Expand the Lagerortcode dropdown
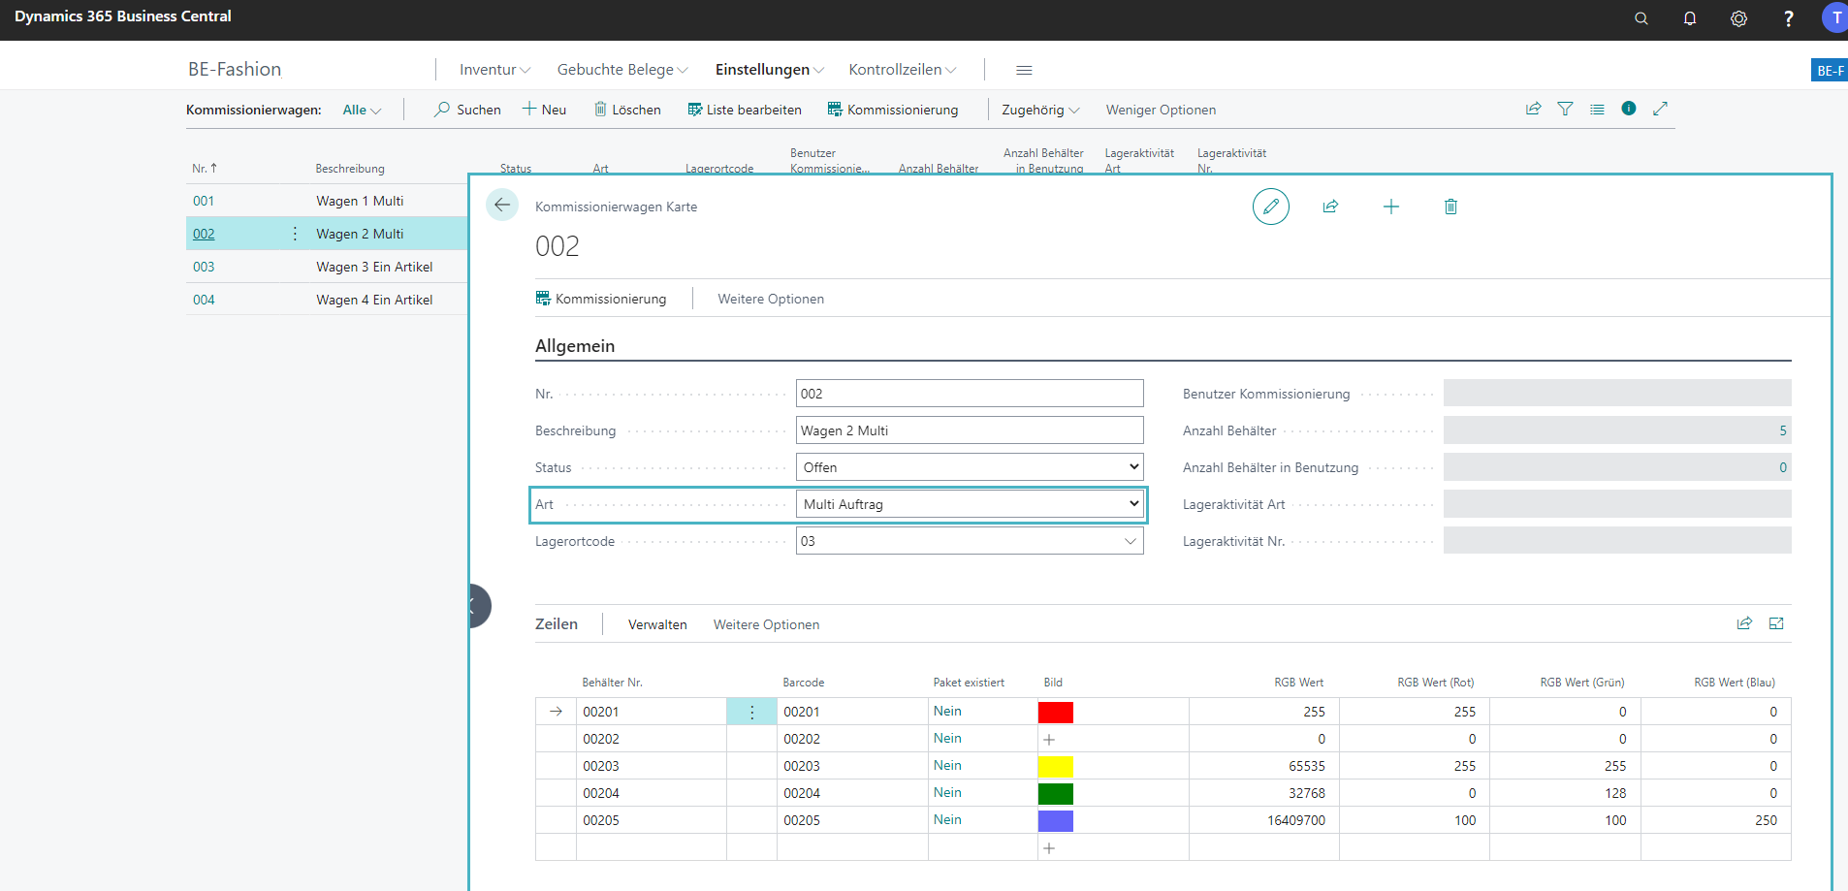1848x891 pixels. [1130, 541]
